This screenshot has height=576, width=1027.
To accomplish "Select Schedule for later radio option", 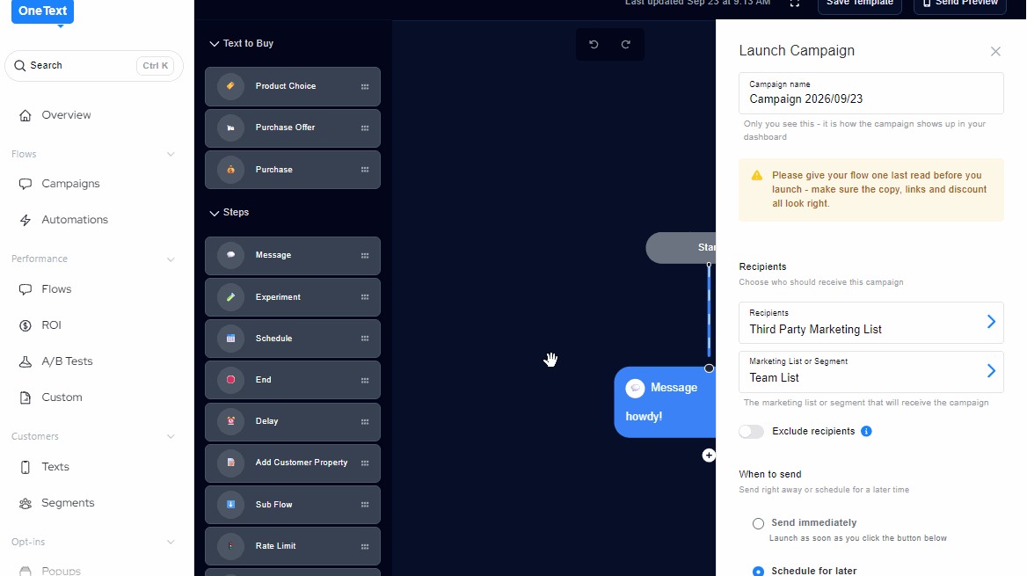I will [x=759, y=572].
